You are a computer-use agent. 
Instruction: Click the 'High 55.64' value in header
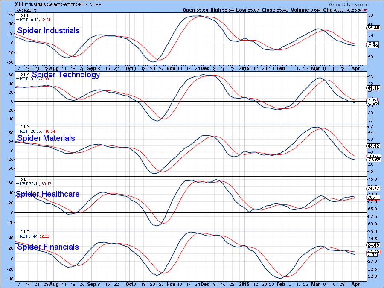tap(221, 10)
